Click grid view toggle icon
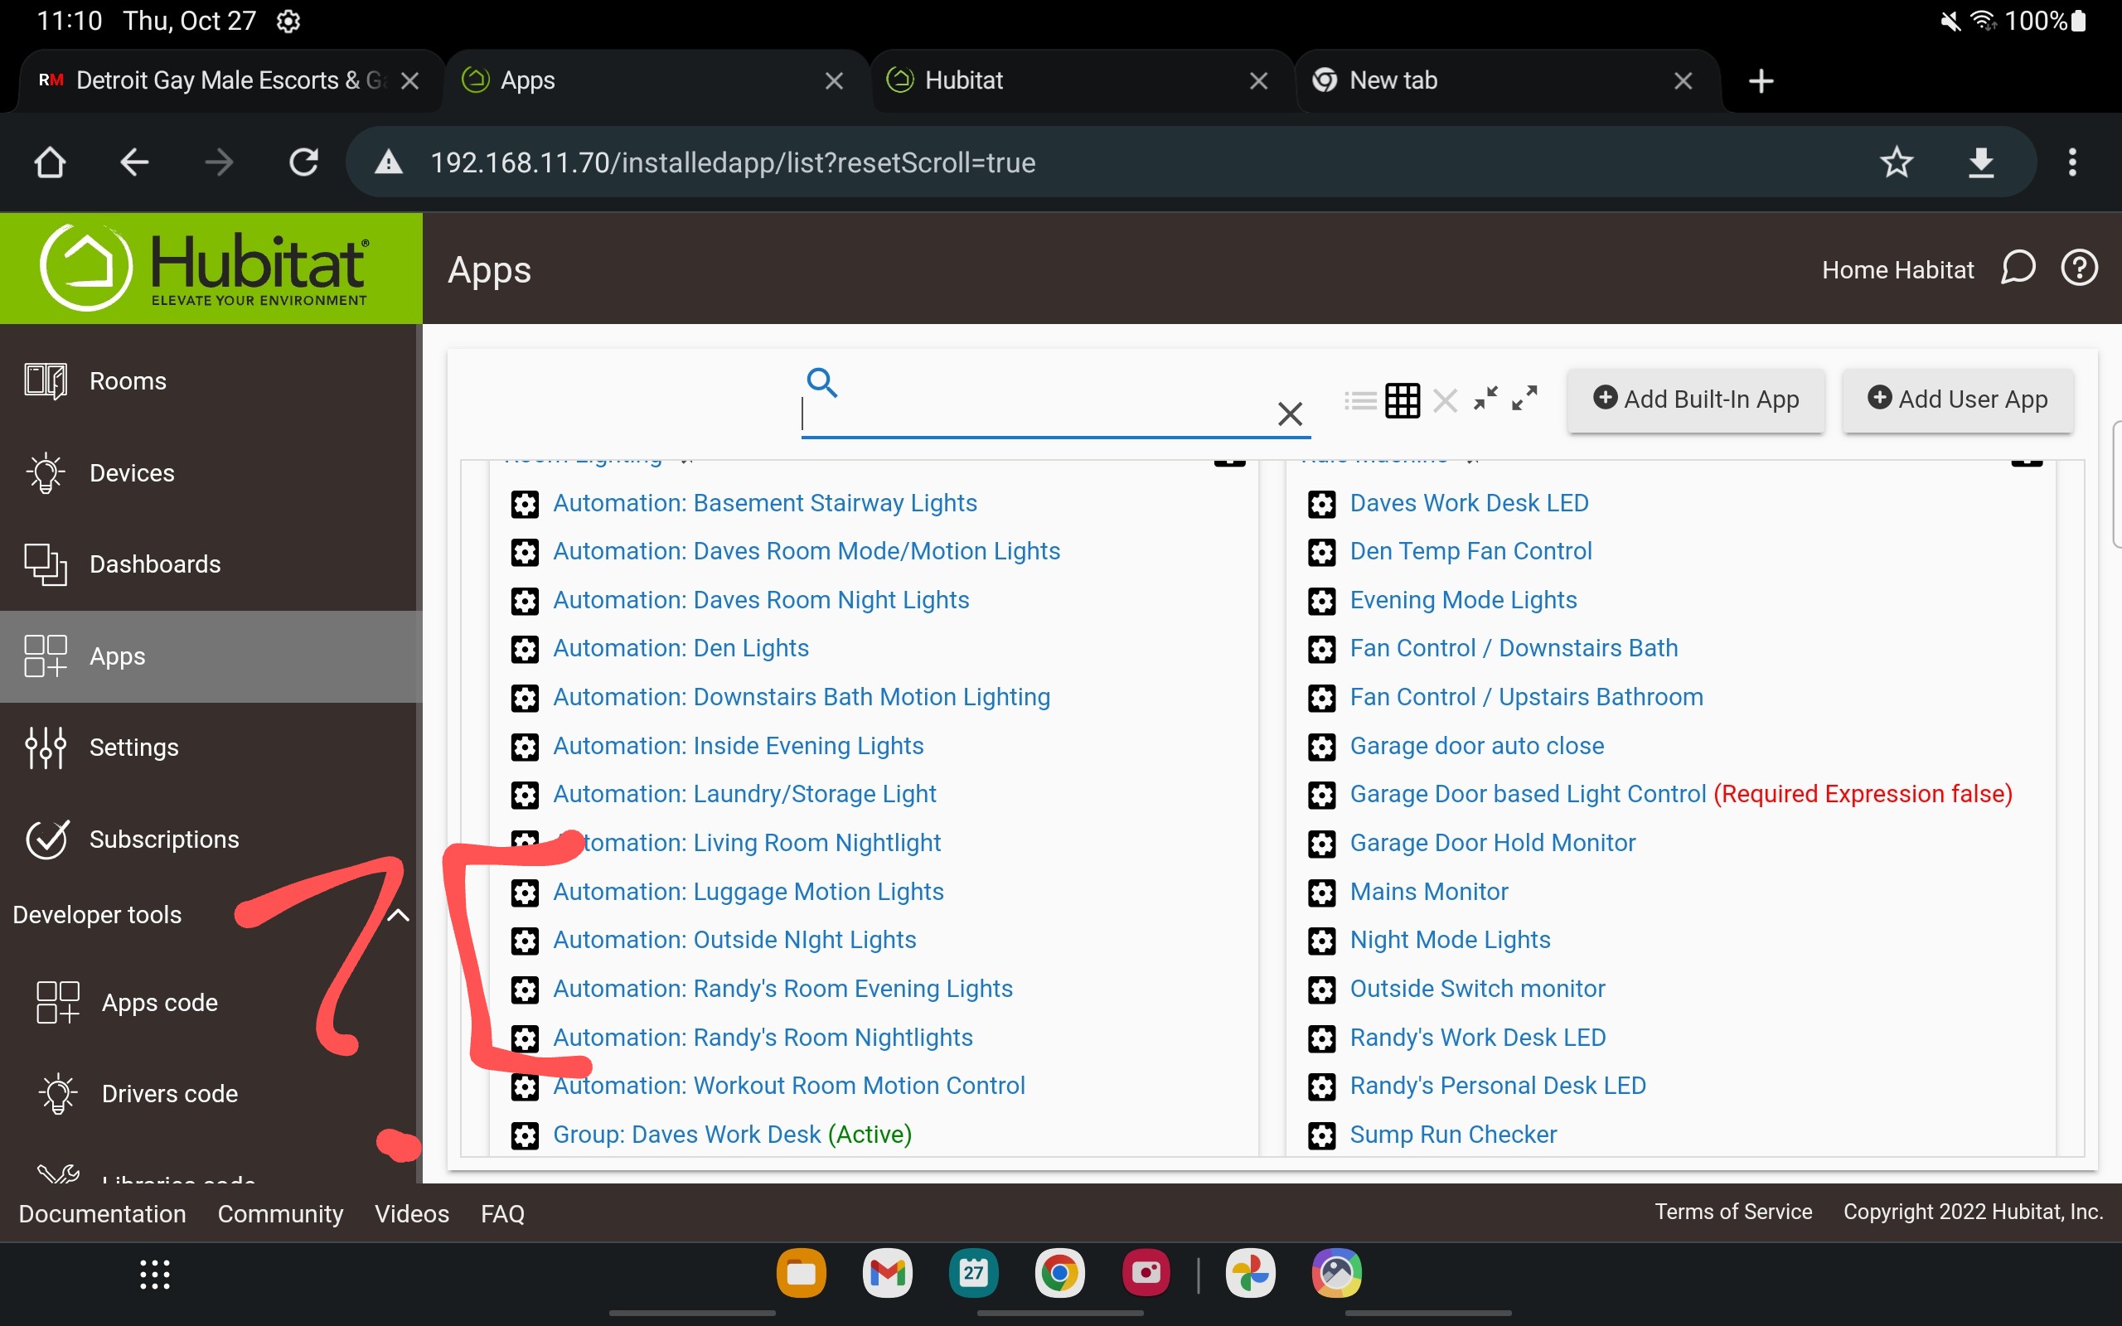Screen dimensions: 2122x1326 point(1401,400)
